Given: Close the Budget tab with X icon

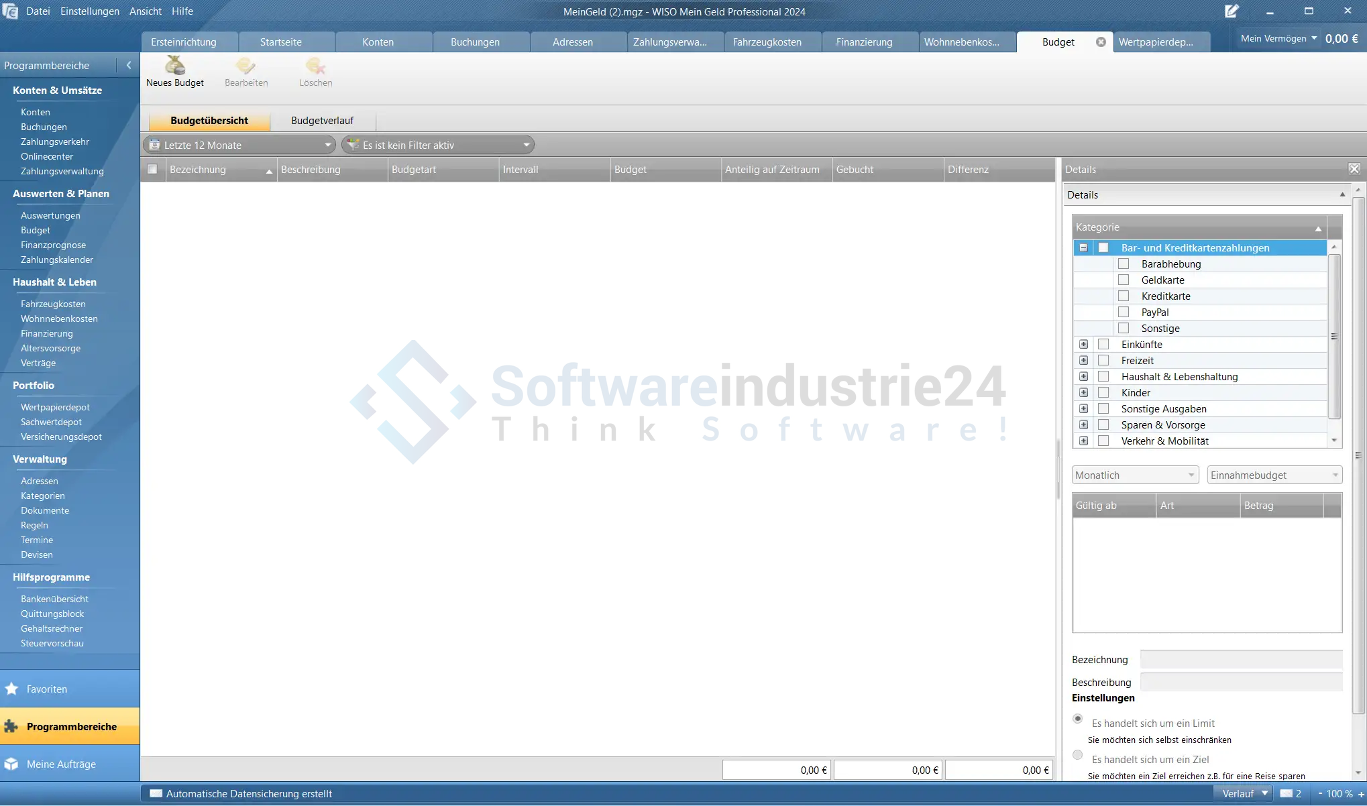Looking at the screenshot, I should [1101, 42].
